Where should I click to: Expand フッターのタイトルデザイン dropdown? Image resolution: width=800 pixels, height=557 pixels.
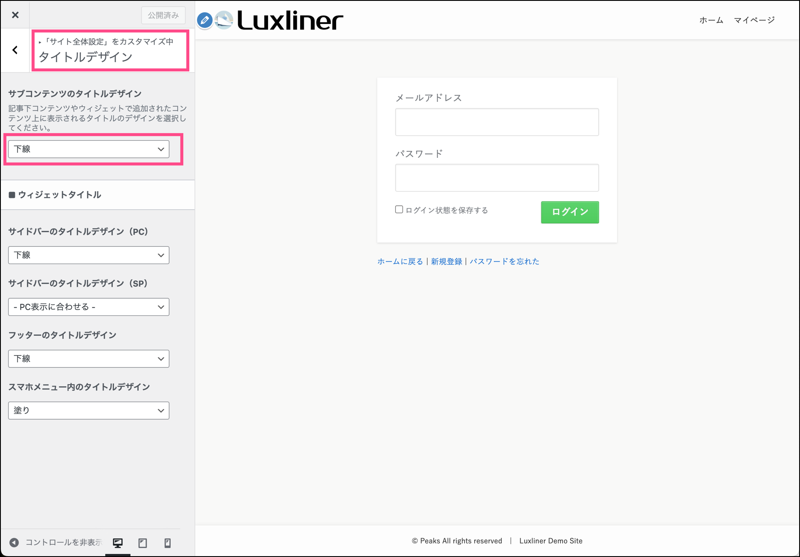click(89, 359)
